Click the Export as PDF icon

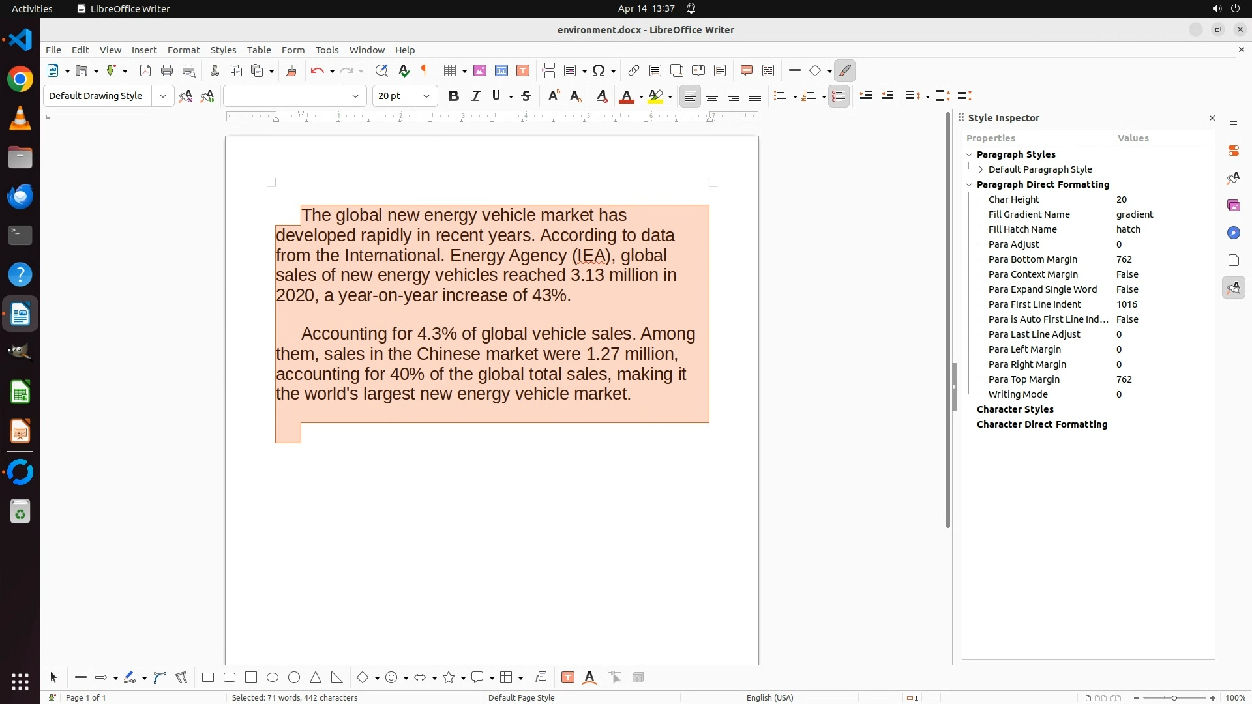click(145, 71)
